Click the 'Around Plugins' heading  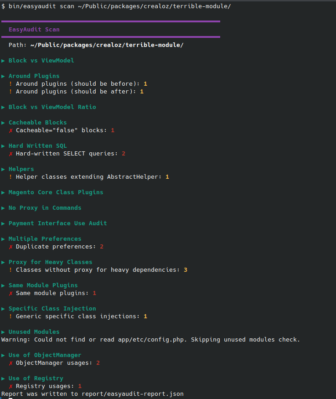34,76
